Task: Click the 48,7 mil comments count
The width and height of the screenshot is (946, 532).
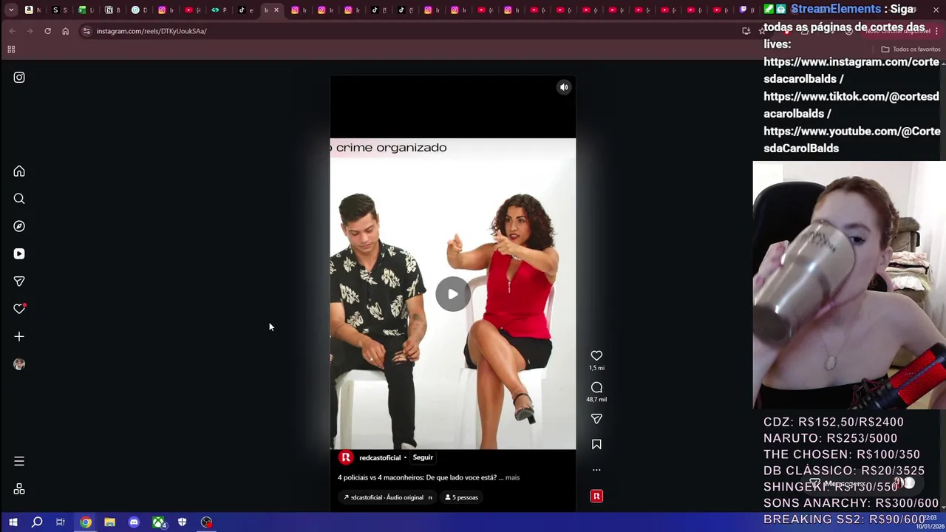Action: tap(596, 400)
